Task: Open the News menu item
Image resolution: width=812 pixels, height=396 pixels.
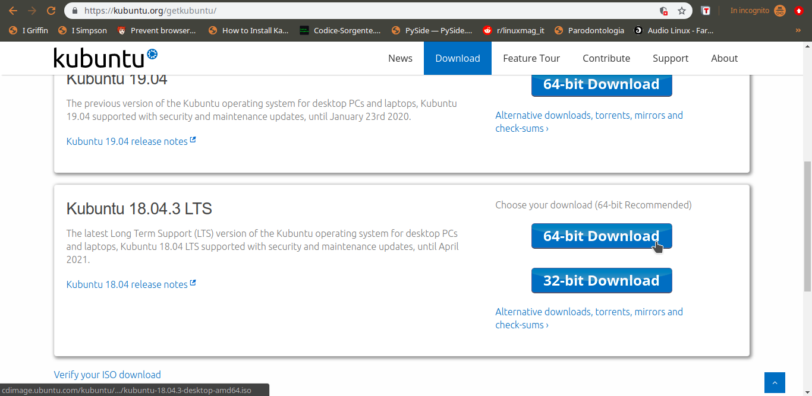Action: coord(400,58)
